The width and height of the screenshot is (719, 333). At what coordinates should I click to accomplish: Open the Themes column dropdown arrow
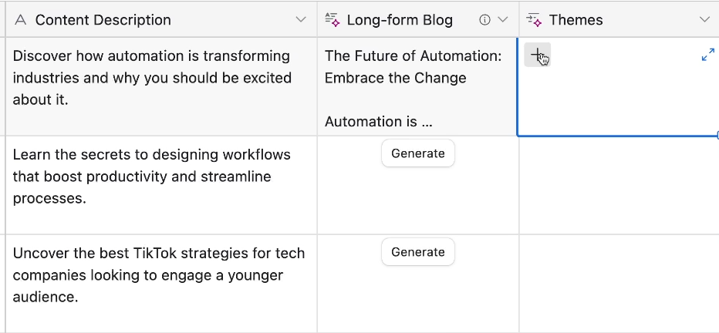[705, 20]
